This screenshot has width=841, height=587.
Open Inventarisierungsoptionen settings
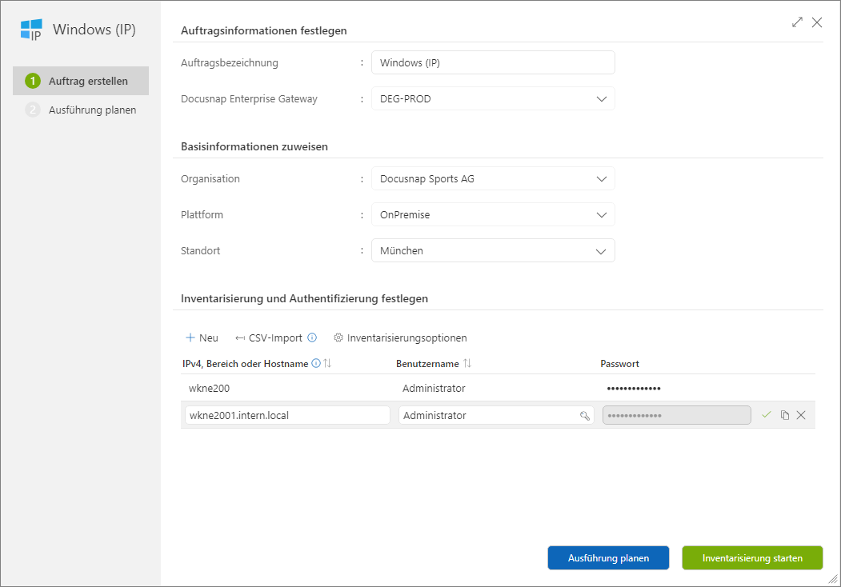pyautogui.click(x=400, y=337)
